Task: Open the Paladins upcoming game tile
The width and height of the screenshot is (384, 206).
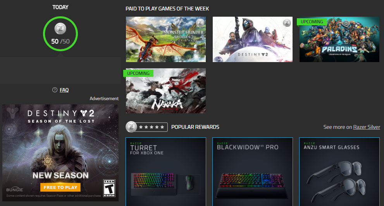Action: pos(339,39)
